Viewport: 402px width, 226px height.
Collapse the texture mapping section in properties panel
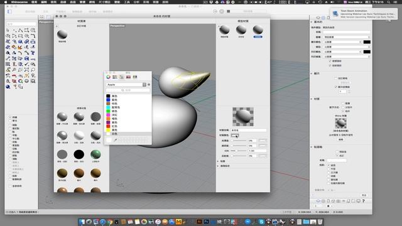pyautogui.click(x=312, y=147)
